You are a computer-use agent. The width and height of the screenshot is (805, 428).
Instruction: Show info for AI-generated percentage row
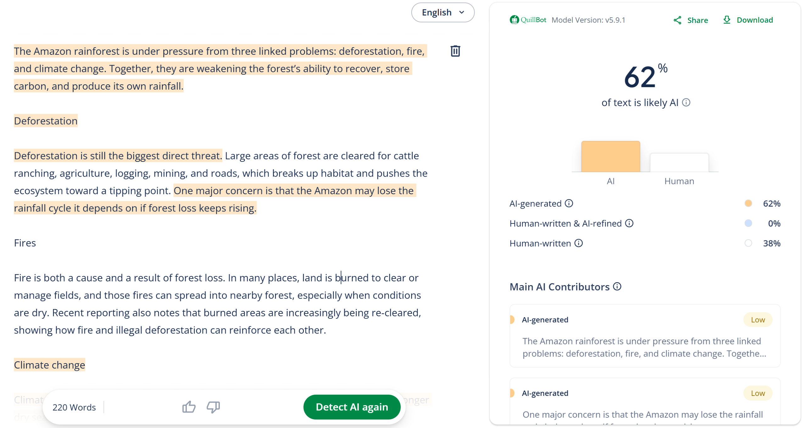click(569, 203)
